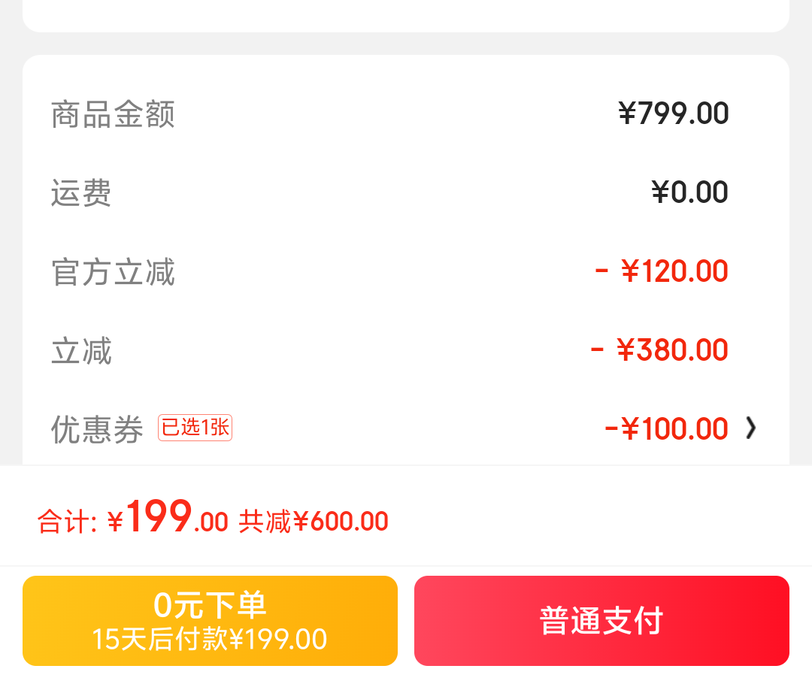
Task: Click the 商品金额 label
Action: click(x=113, y=113)
